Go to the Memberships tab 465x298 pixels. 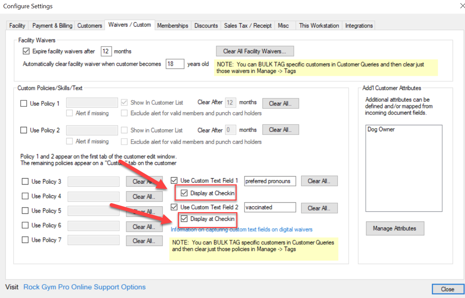coord(173,26)
